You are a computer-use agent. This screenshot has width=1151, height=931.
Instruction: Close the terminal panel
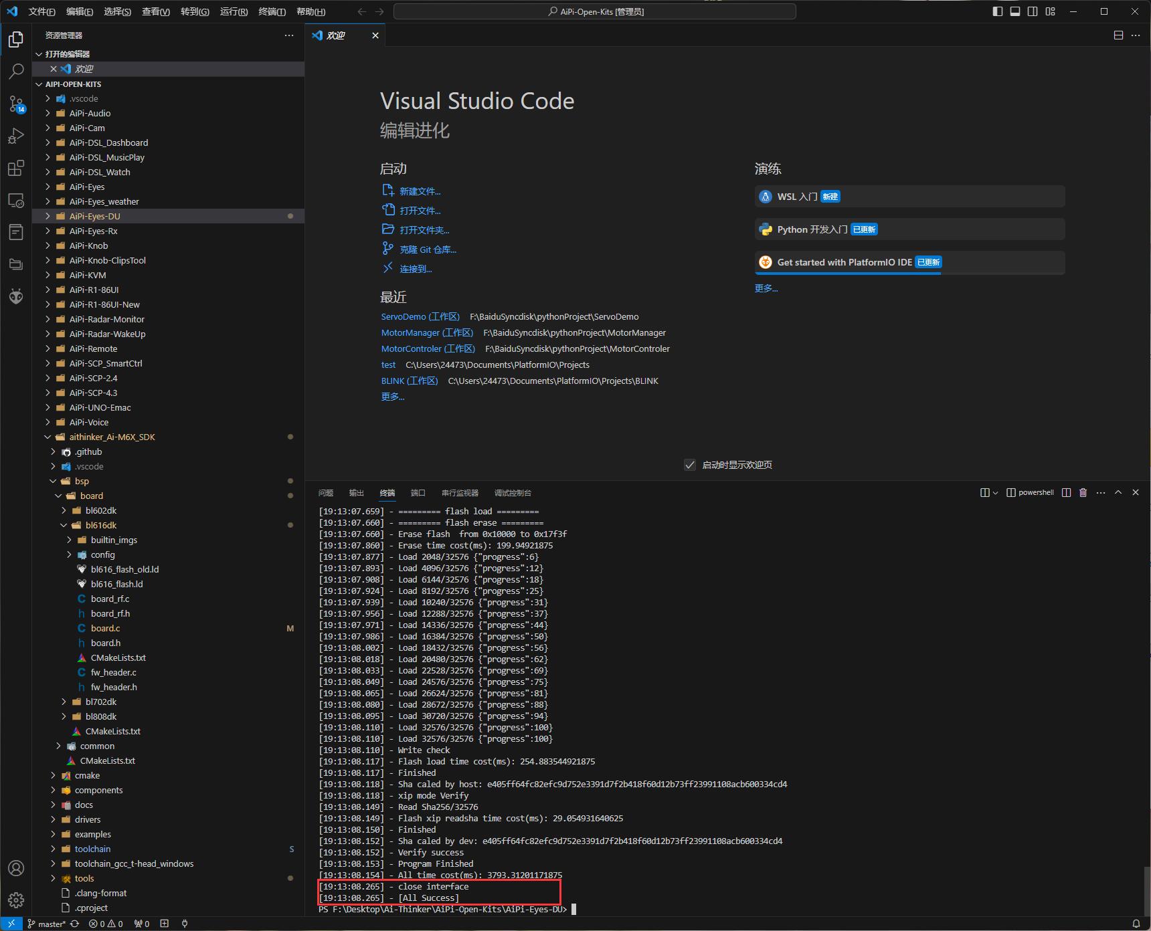(x=1136, y=492)
